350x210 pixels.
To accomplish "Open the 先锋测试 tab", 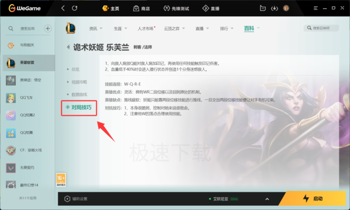I will tap(176, 9).
